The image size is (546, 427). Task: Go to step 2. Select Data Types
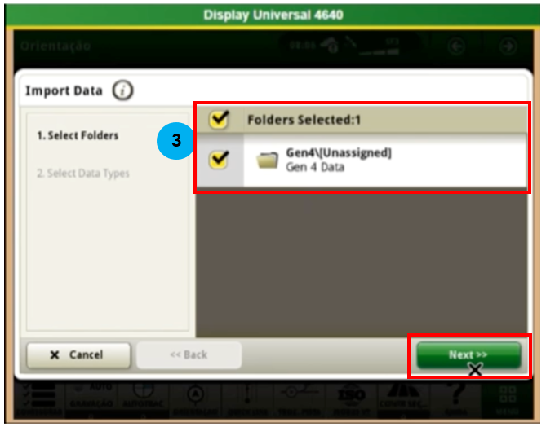tap(82, 174)
